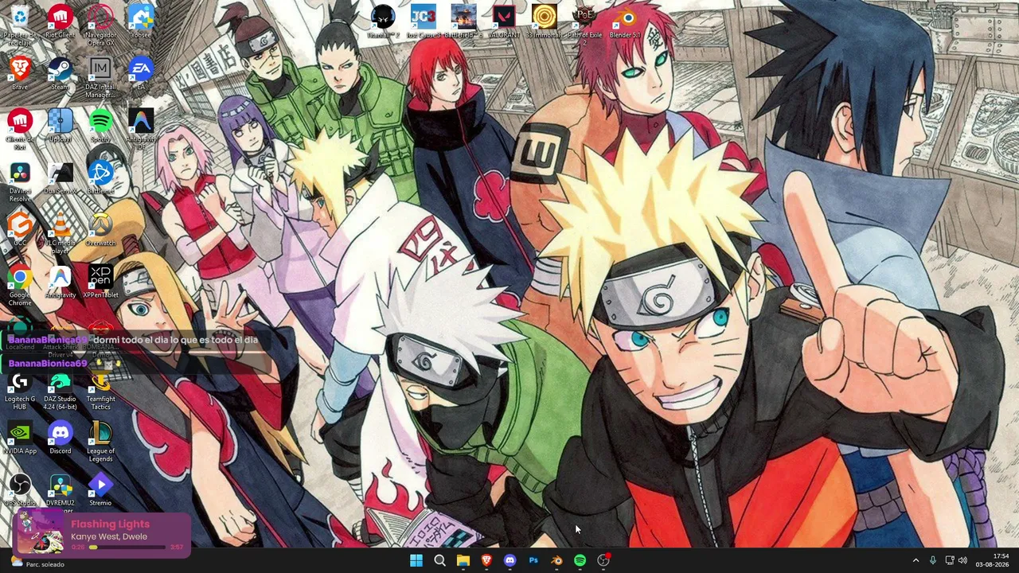The height and width of the screenshot is (573, 1019).
Task: Select the Brave desktop shortcut
Action: click(20, 73)
